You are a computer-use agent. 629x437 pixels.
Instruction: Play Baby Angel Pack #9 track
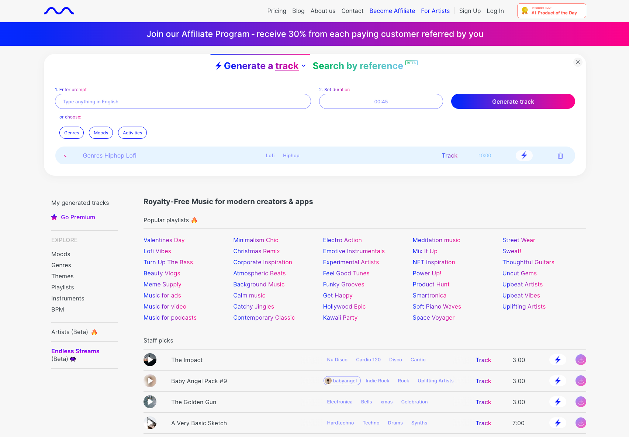(x=150, y=381)
